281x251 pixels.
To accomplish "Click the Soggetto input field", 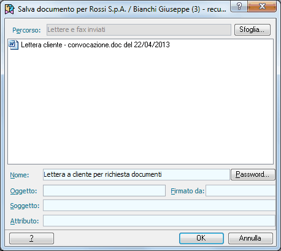I will pos(160,206).
